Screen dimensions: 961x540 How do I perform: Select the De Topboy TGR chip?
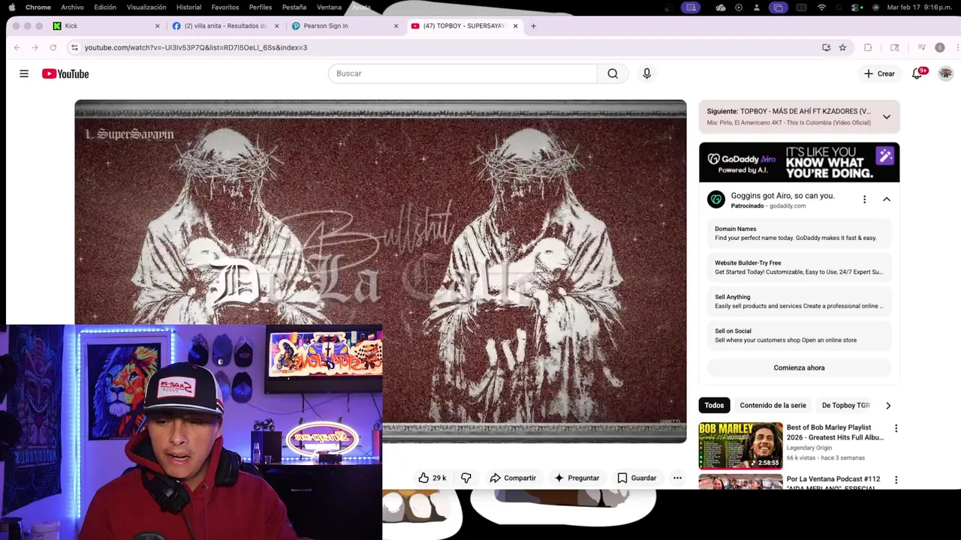845,406
